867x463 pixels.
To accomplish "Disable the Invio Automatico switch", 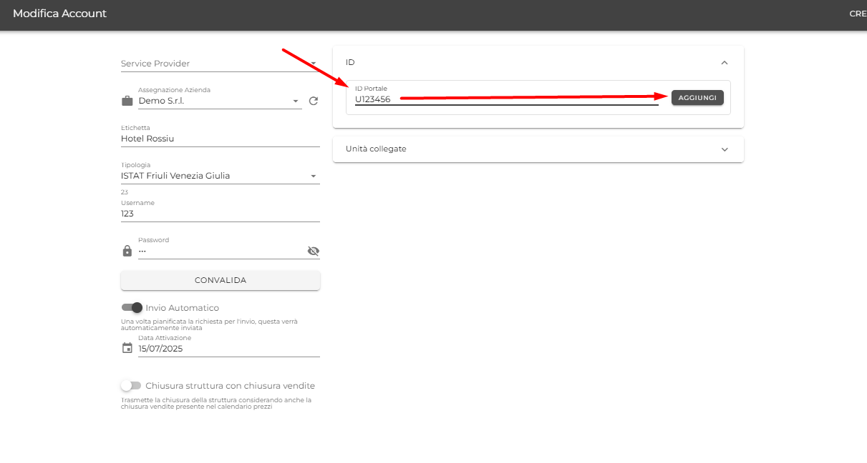I will click(x=132, y=307).
